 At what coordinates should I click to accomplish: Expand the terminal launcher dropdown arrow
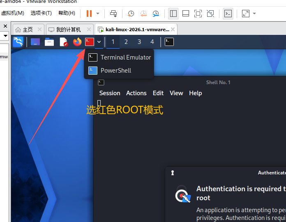99,42
